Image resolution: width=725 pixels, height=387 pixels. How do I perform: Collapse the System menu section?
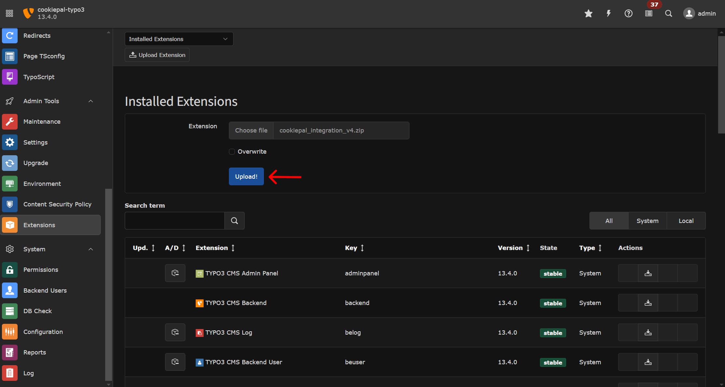[x=91, y=249]
